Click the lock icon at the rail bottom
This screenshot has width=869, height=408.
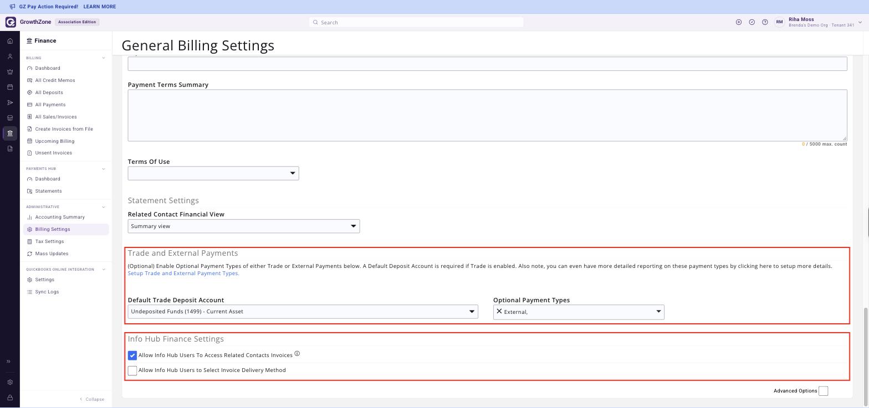[x=10, y=397]
